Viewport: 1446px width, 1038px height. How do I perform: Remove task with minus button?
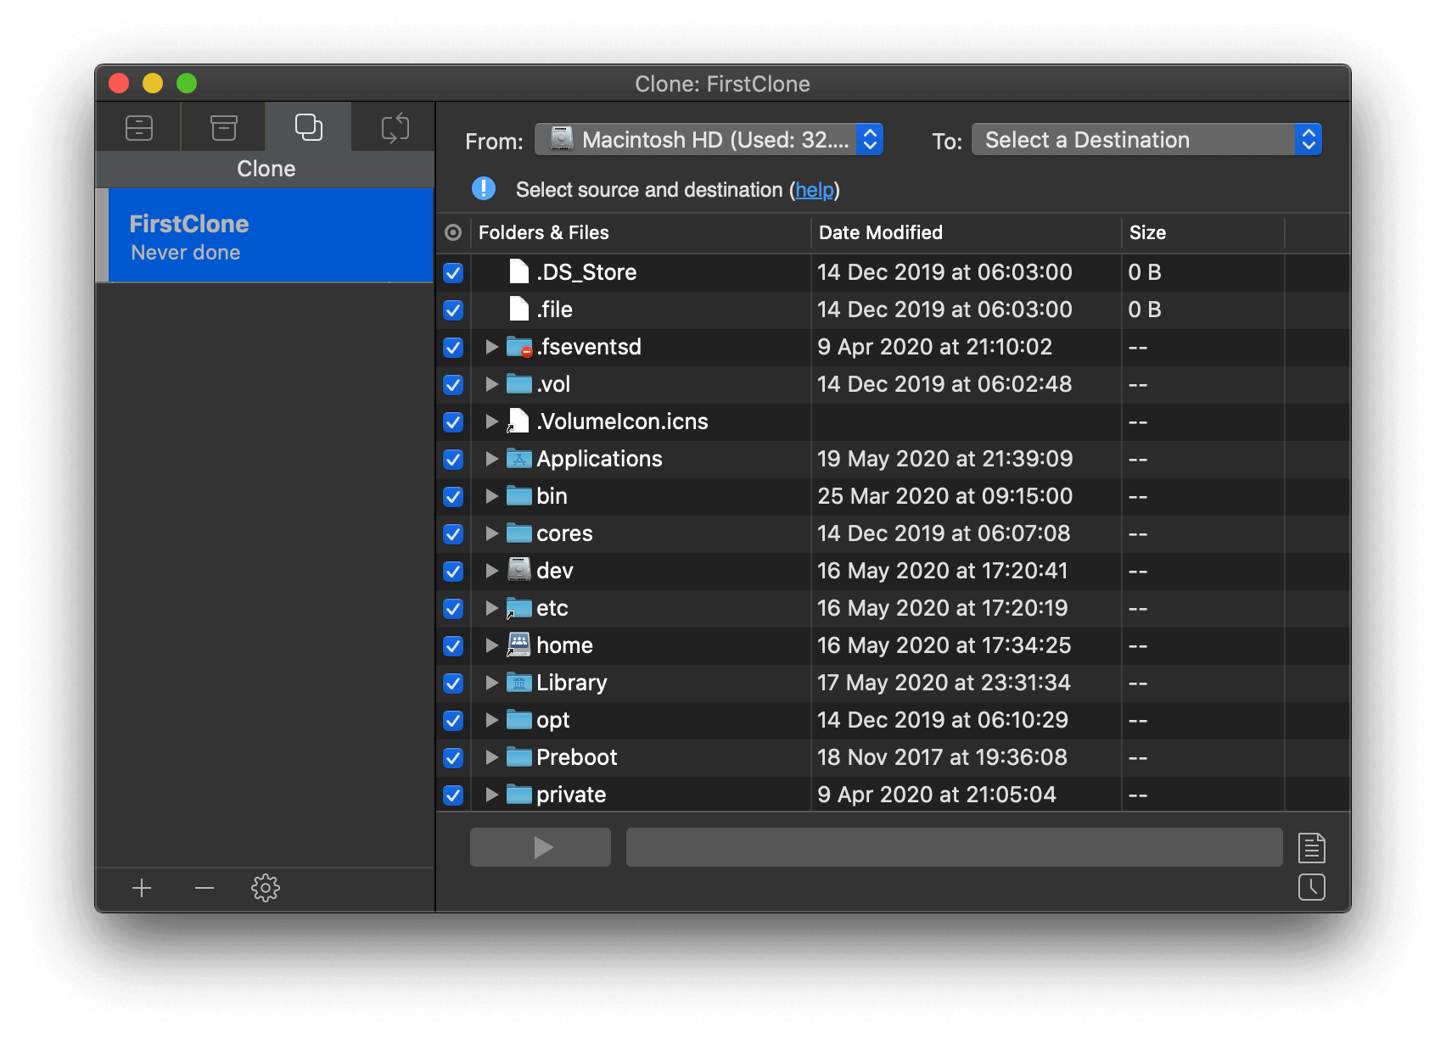205,888
